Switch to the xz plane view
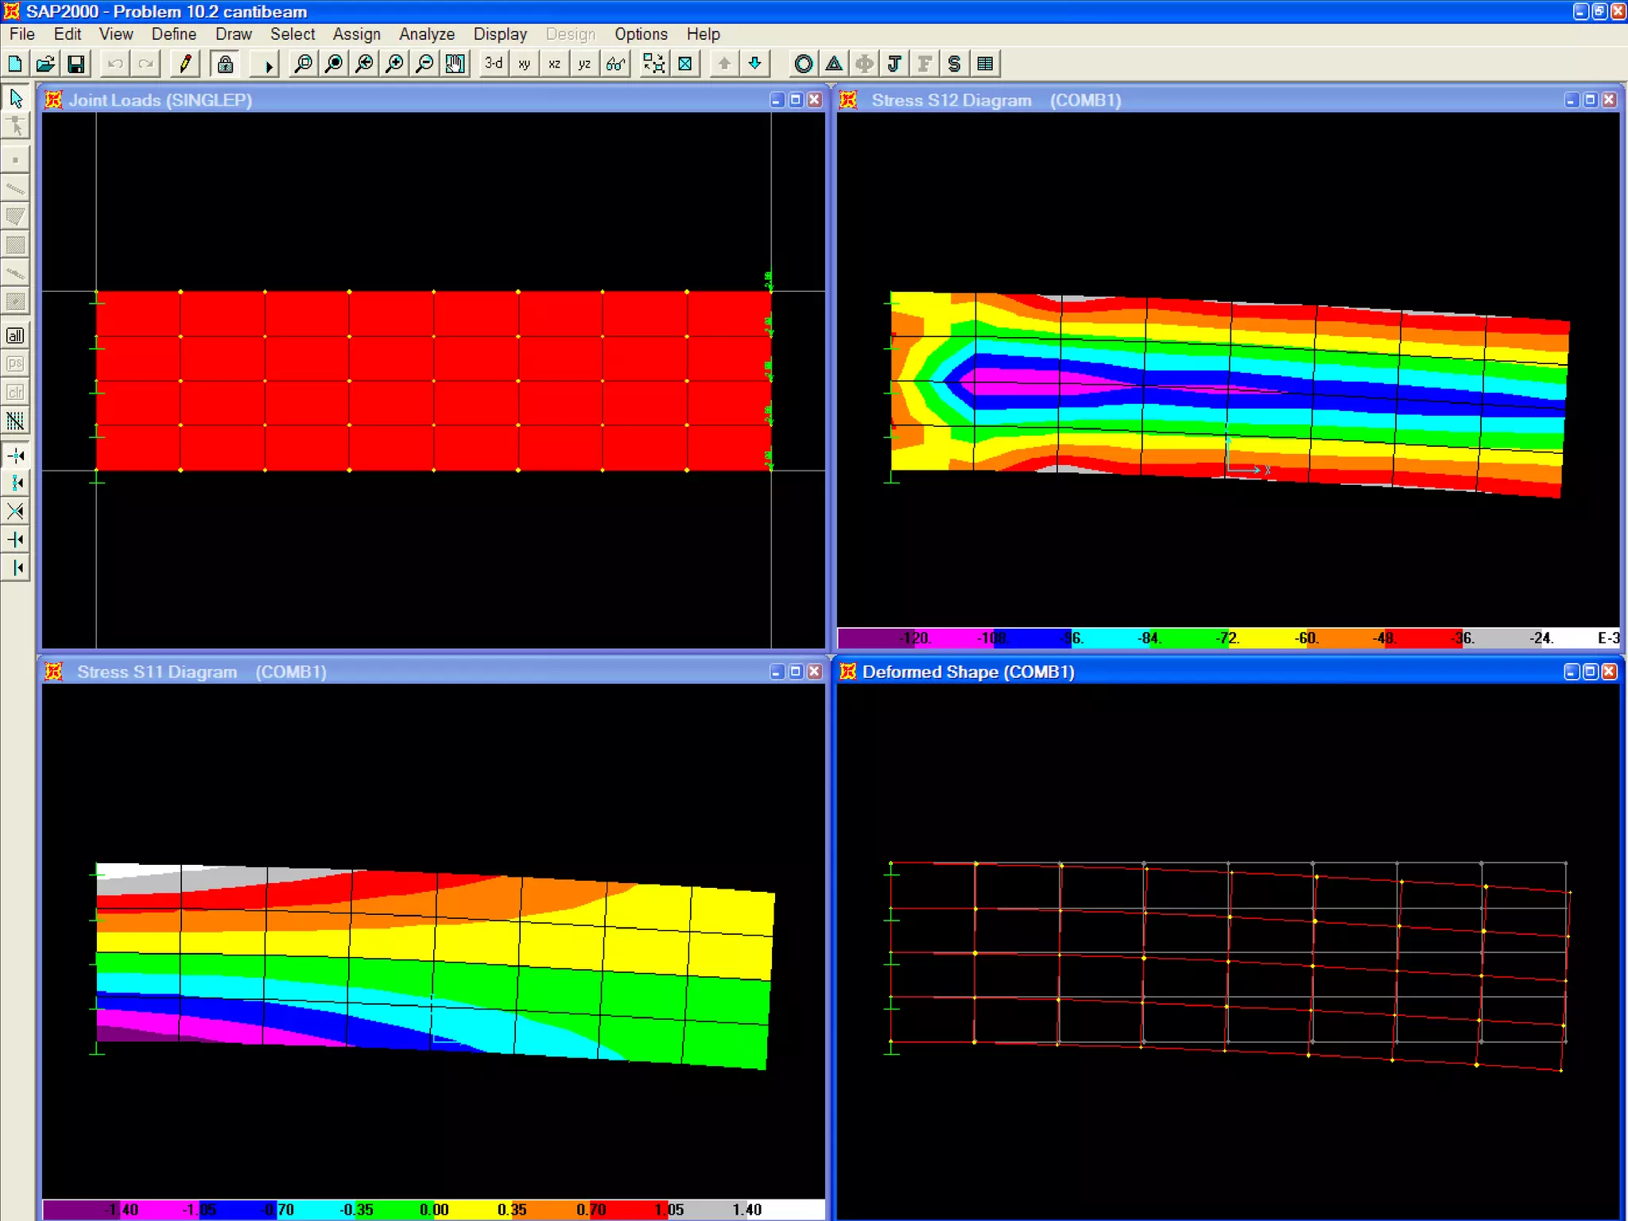Screen dimensions: 1628x1221 pos(554,64)
